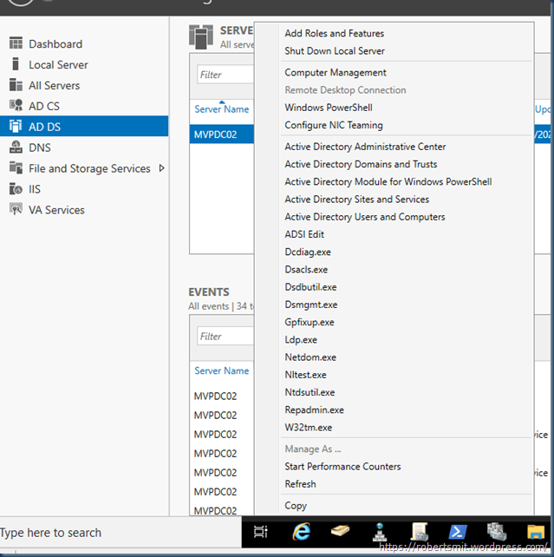Run Dcdiag.exe from the menu
This screenshot has height=557, width=554.
[308, 252]
